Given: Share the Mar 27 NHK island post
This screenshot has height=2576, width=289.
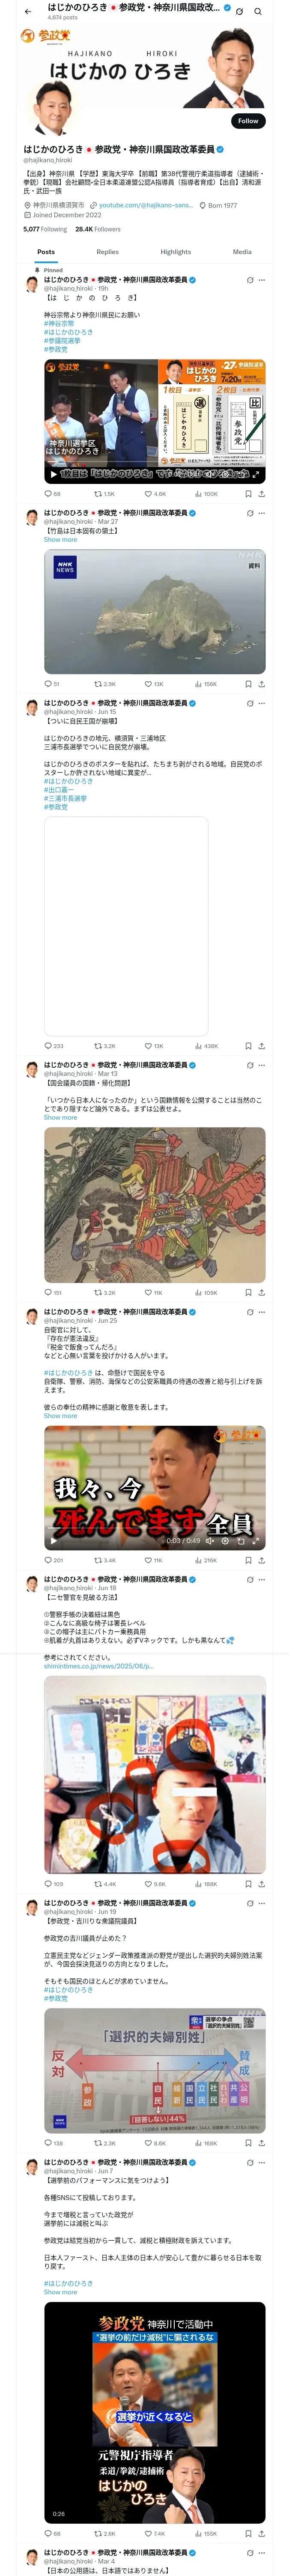Looking at the screenshot, I should 261,684.
